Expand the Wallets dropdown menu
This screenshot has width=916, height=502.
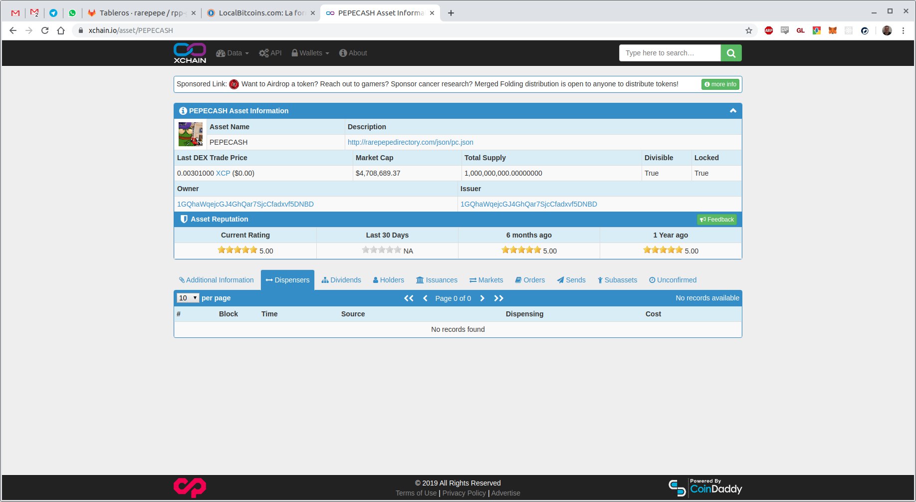point(310,53)
